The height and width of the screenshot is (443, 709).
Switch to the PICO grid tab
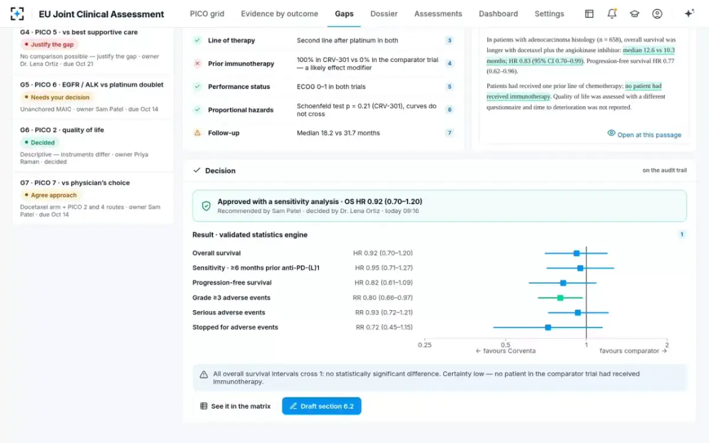(207, 14)
